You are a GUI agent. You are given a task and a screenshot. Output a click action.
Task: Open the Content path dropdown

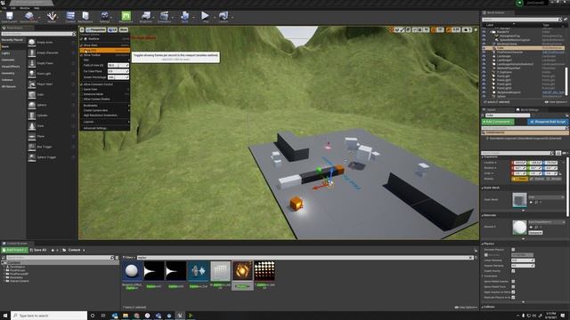tap(84, 250)
